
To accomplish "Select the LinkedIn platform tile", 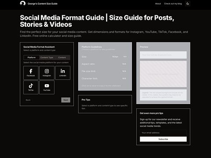I will (x=63, y=73).
